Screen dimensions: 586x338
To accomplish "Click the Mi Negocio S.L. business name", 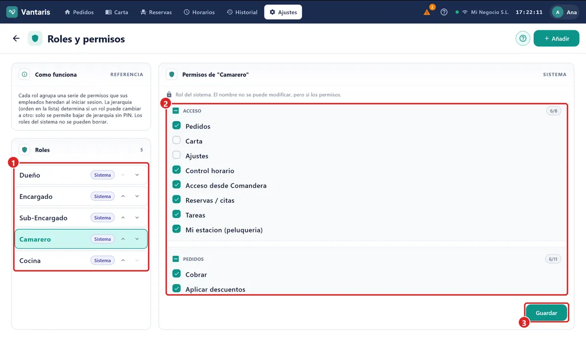I will pyautogui.click(x=490, y=12).
